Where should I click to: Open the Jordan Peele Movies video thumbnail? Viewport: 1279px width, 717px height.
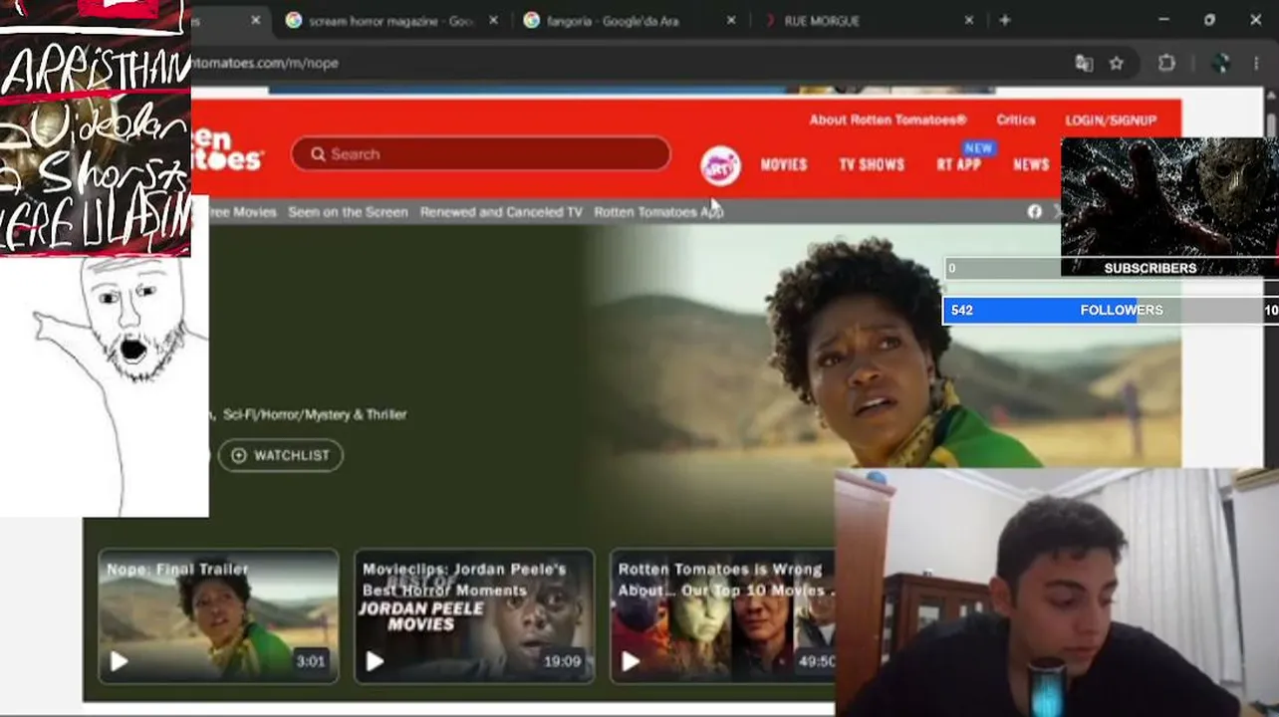click(x=474, y=616)
